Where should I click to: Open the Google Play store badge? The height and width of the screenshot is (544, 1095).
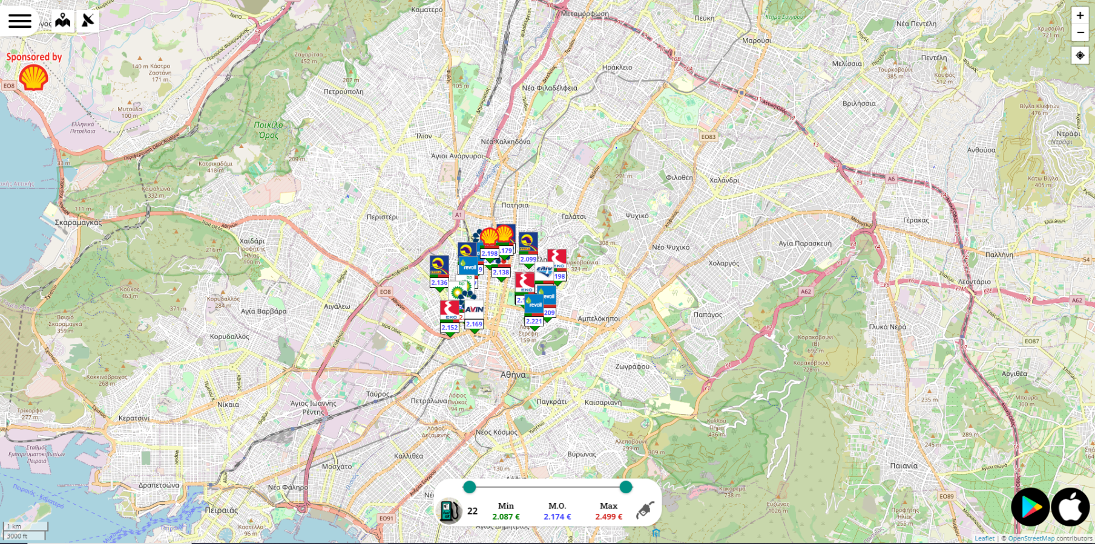[x=1030, y=507]
